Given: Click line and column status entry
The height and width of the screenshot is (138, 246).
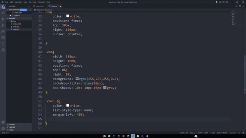Looking at the screenshot, I should pyautogui.click(x=184, y=133).
